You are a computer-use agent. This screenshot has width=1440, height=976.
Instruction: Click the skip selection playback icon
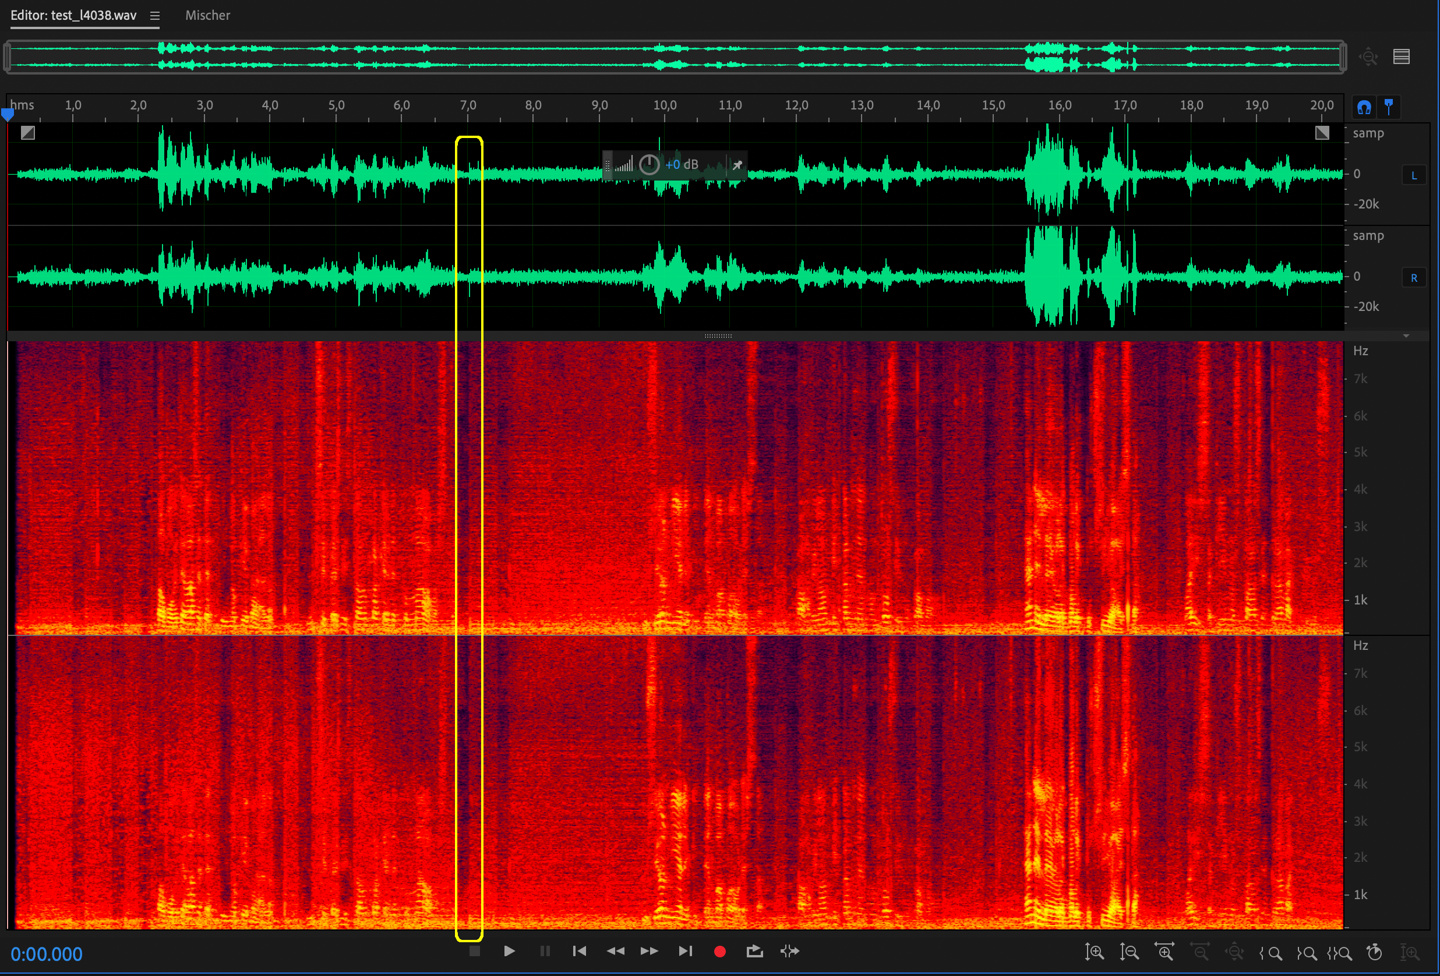[789, 950]
